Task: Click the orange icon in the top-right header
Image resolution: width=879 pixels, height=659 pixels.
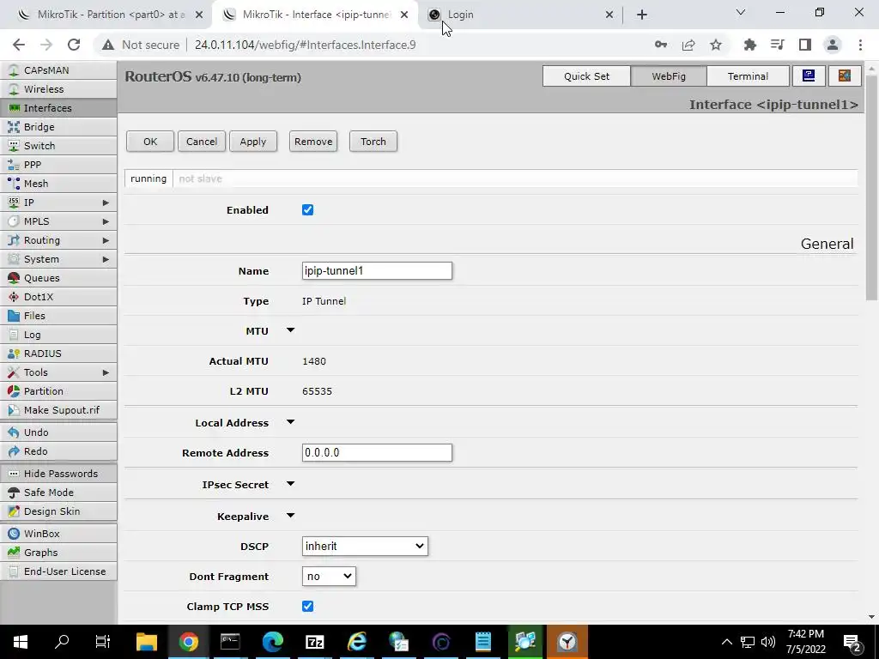Action: tap(845, 76)
